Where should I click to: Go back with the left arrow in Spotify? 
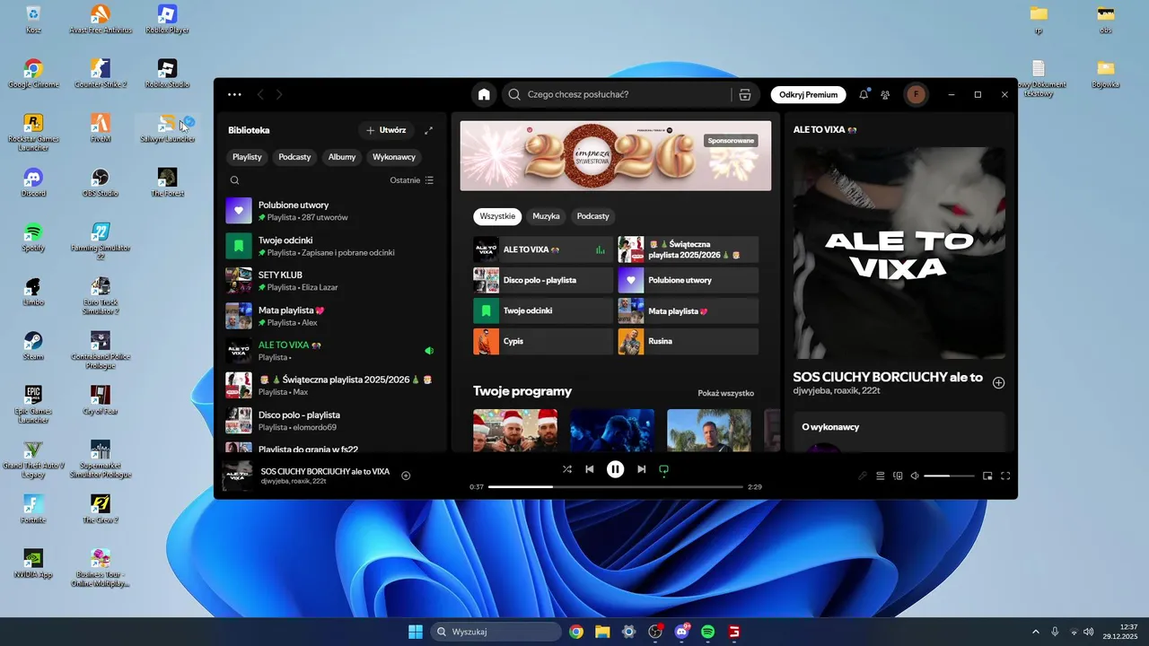tap(260, 94)
